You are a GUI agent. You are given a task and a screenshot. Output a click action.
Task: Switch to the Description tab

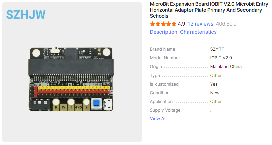(163, 32)
